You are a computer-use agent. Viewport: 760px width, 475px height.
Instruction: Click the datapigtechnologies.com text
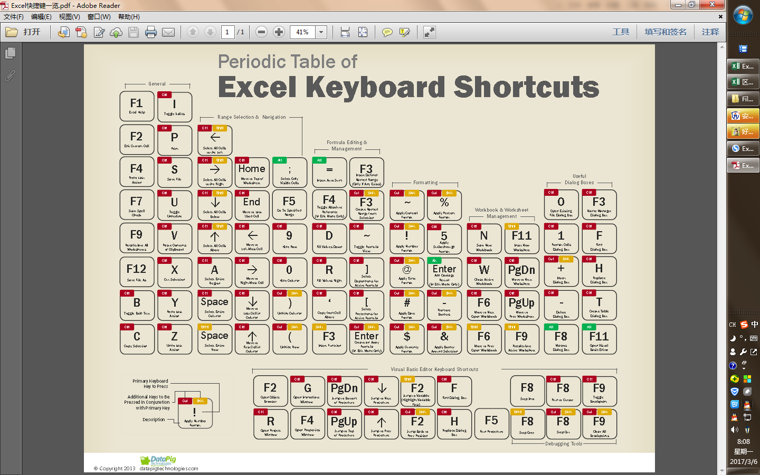[169, 469]
